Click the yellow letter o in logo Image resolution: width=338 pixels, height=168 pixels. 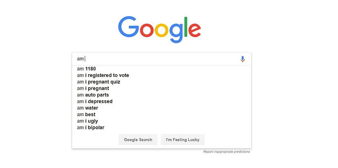pos(162,30)
